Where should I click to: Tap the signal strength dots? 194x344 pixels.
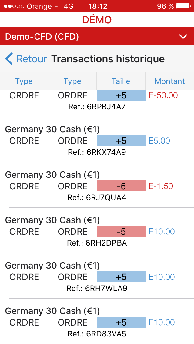pos(15,6)
